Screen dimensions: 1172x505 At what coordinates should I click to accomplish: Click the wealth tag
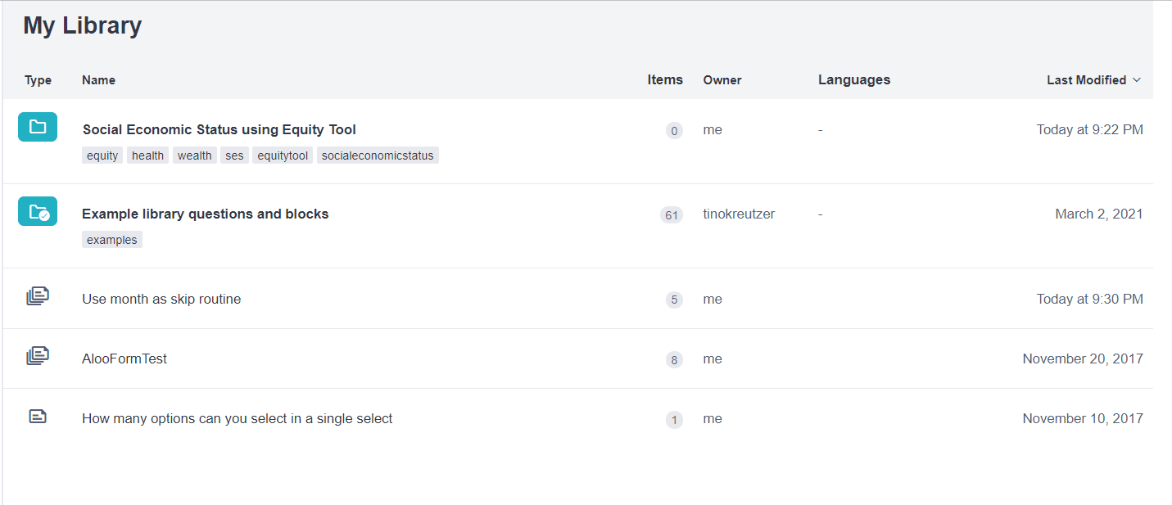[x=195, y=156]
